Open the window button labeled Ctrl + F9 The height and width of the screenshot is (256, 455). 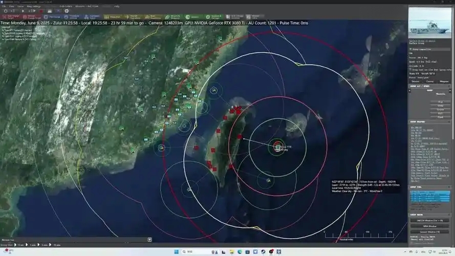coord(430,221)
